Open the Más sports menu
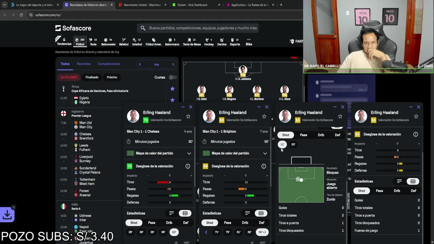 pos(249,42)
